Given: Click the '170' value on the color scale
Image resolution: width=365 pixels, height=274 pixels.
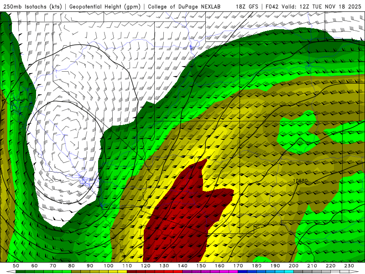Looking at the screenshot, I should click(x=238, y=266).
